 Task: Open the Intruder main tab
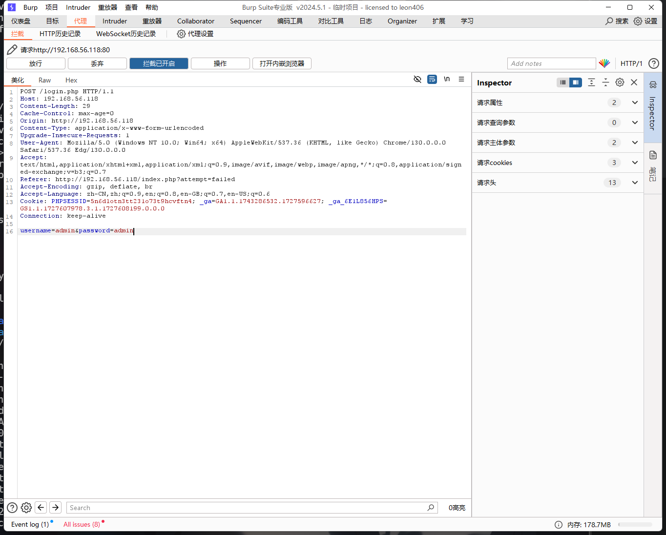pos(115,21)
